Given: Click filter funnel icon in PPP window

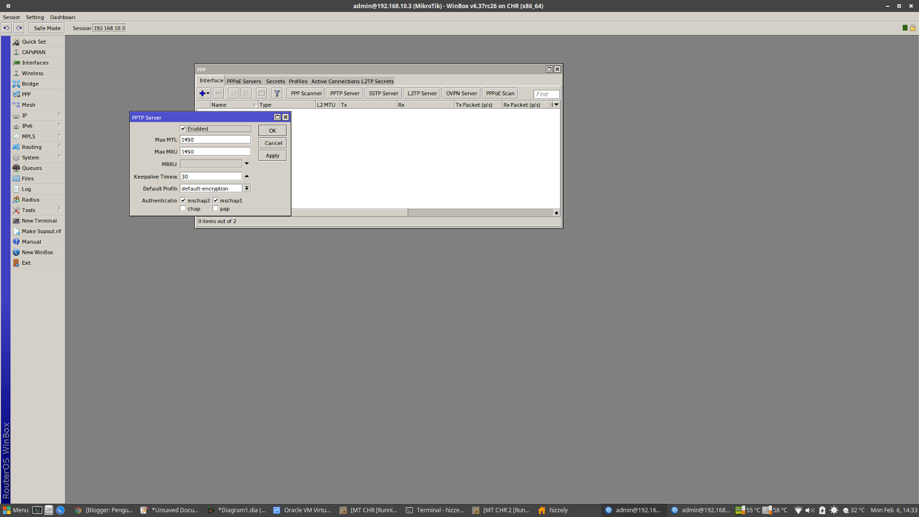Looking at the screenshot, I should [x=277, y=93].
